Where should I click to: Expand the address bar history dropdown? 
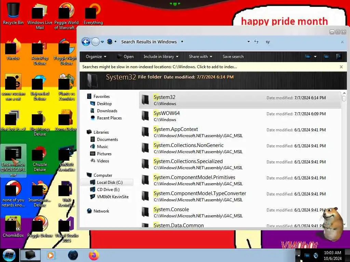[x=248, y=42]
